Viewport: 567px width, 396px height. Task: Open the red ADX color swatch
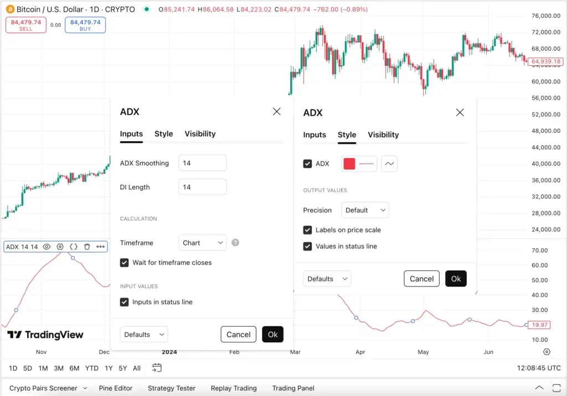[349, 164]
